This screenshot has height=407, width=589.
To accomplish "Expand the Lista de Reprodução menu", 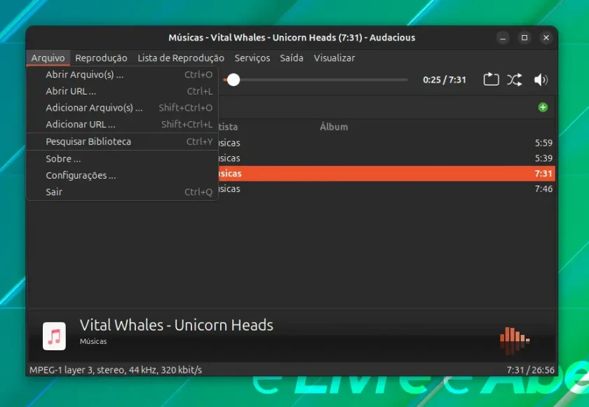I will (181, 57).
